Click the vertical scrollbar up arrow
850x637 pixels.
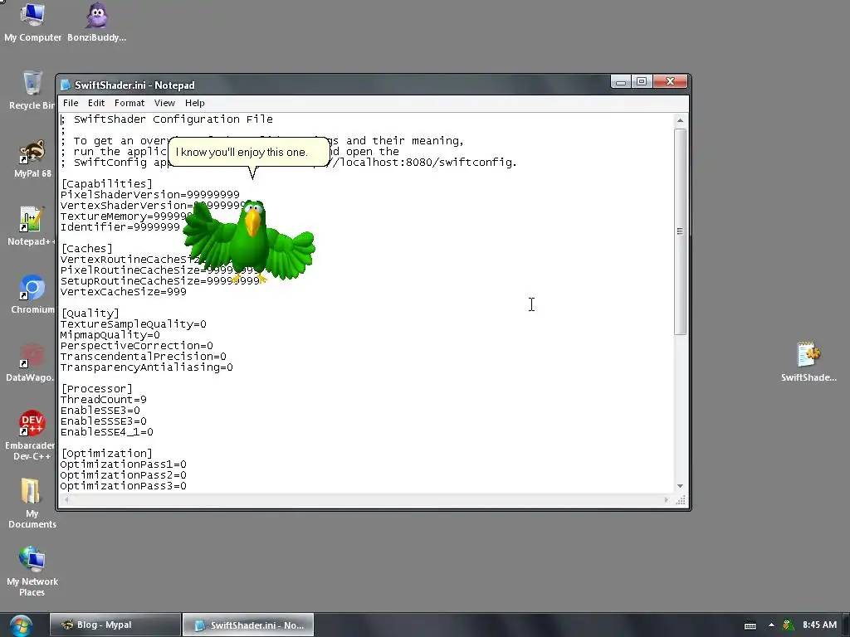click(x=680, y=120)
